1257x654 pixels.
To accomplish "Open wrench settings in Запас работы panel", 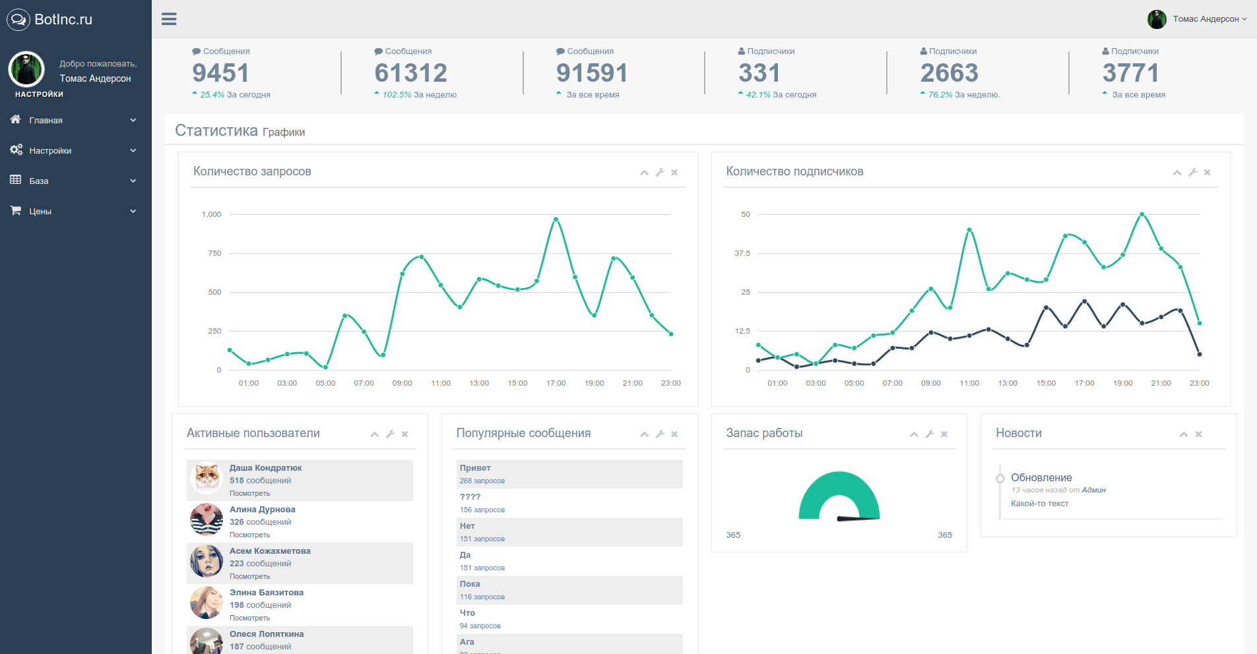I will coord(929,434).
